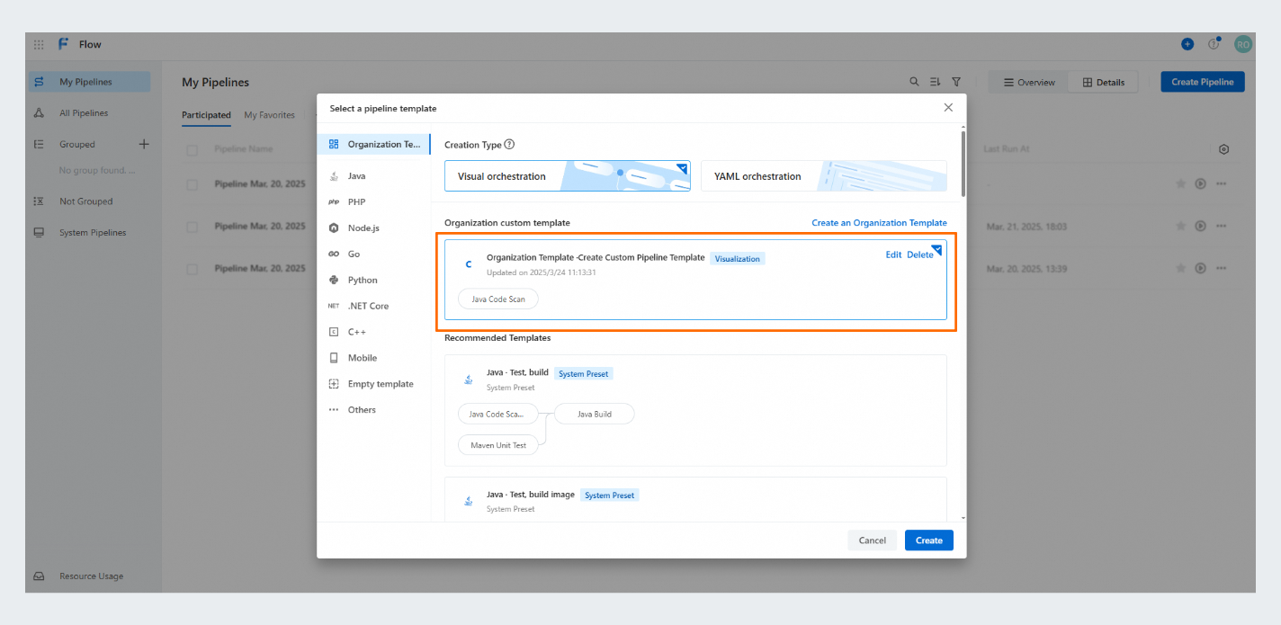Switch to Overview view

[x=1028, y=82]
